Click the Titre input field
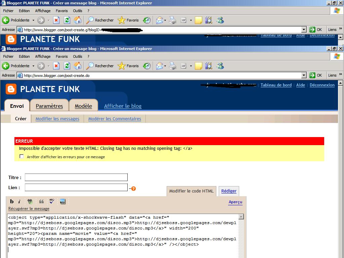This screenshot has width=344, height=258. pos(76,177)
